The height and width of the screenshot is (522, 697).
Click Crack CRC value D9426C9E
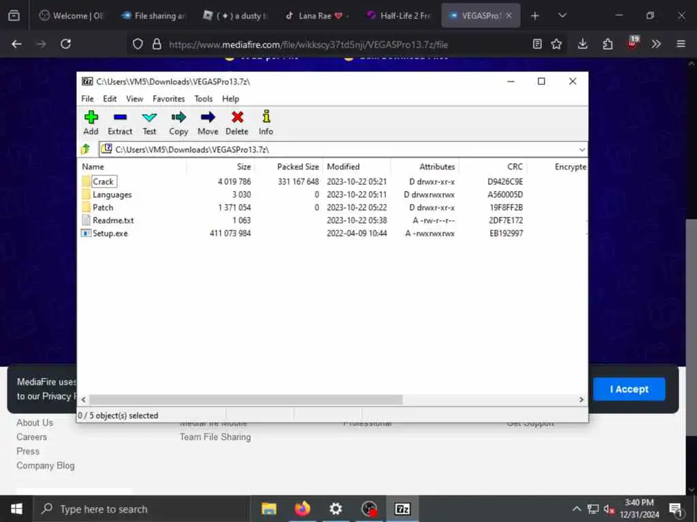(x=505, y=182)
